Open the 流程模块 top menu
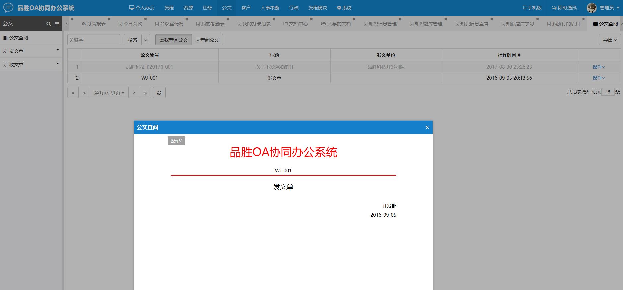Screen dimensions: 623x290 (x=318, y=8)
